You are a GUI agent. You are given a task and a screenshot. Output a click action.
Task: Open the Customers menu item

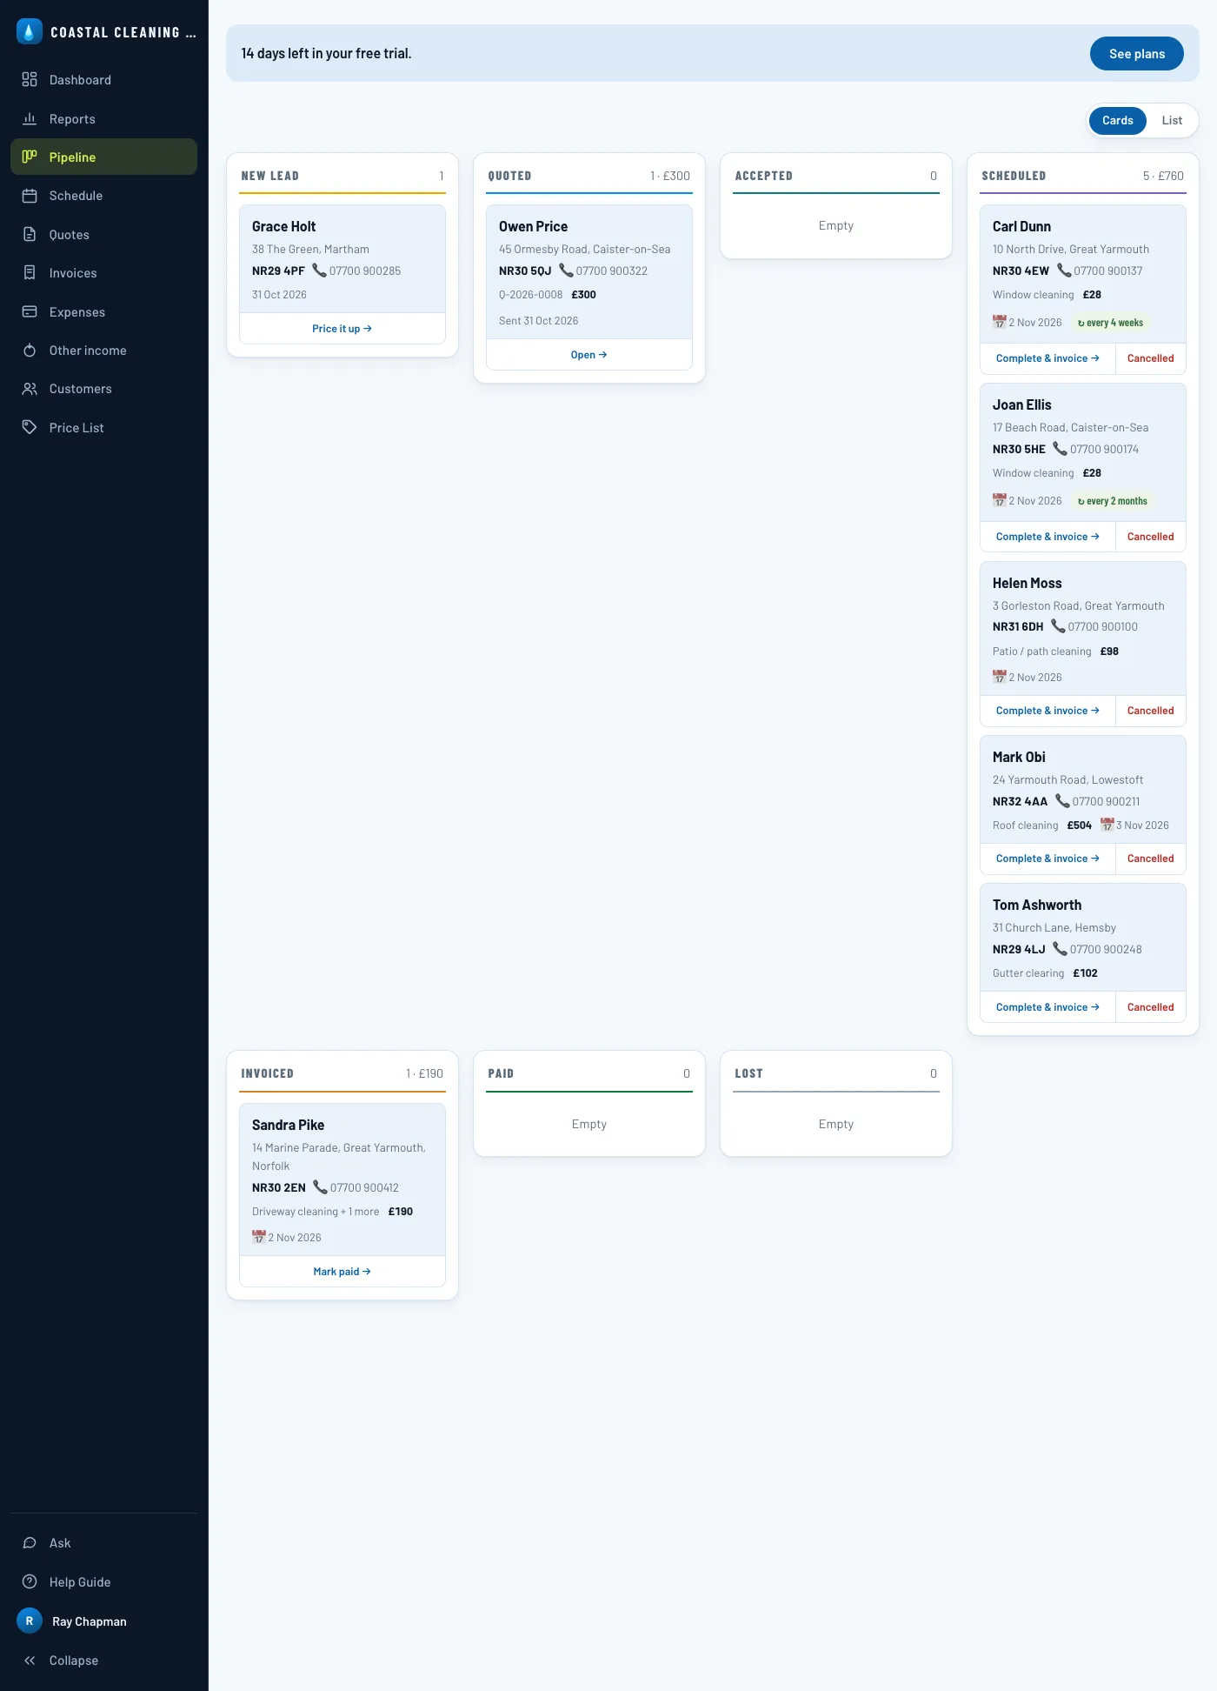(x=104, y=389)
